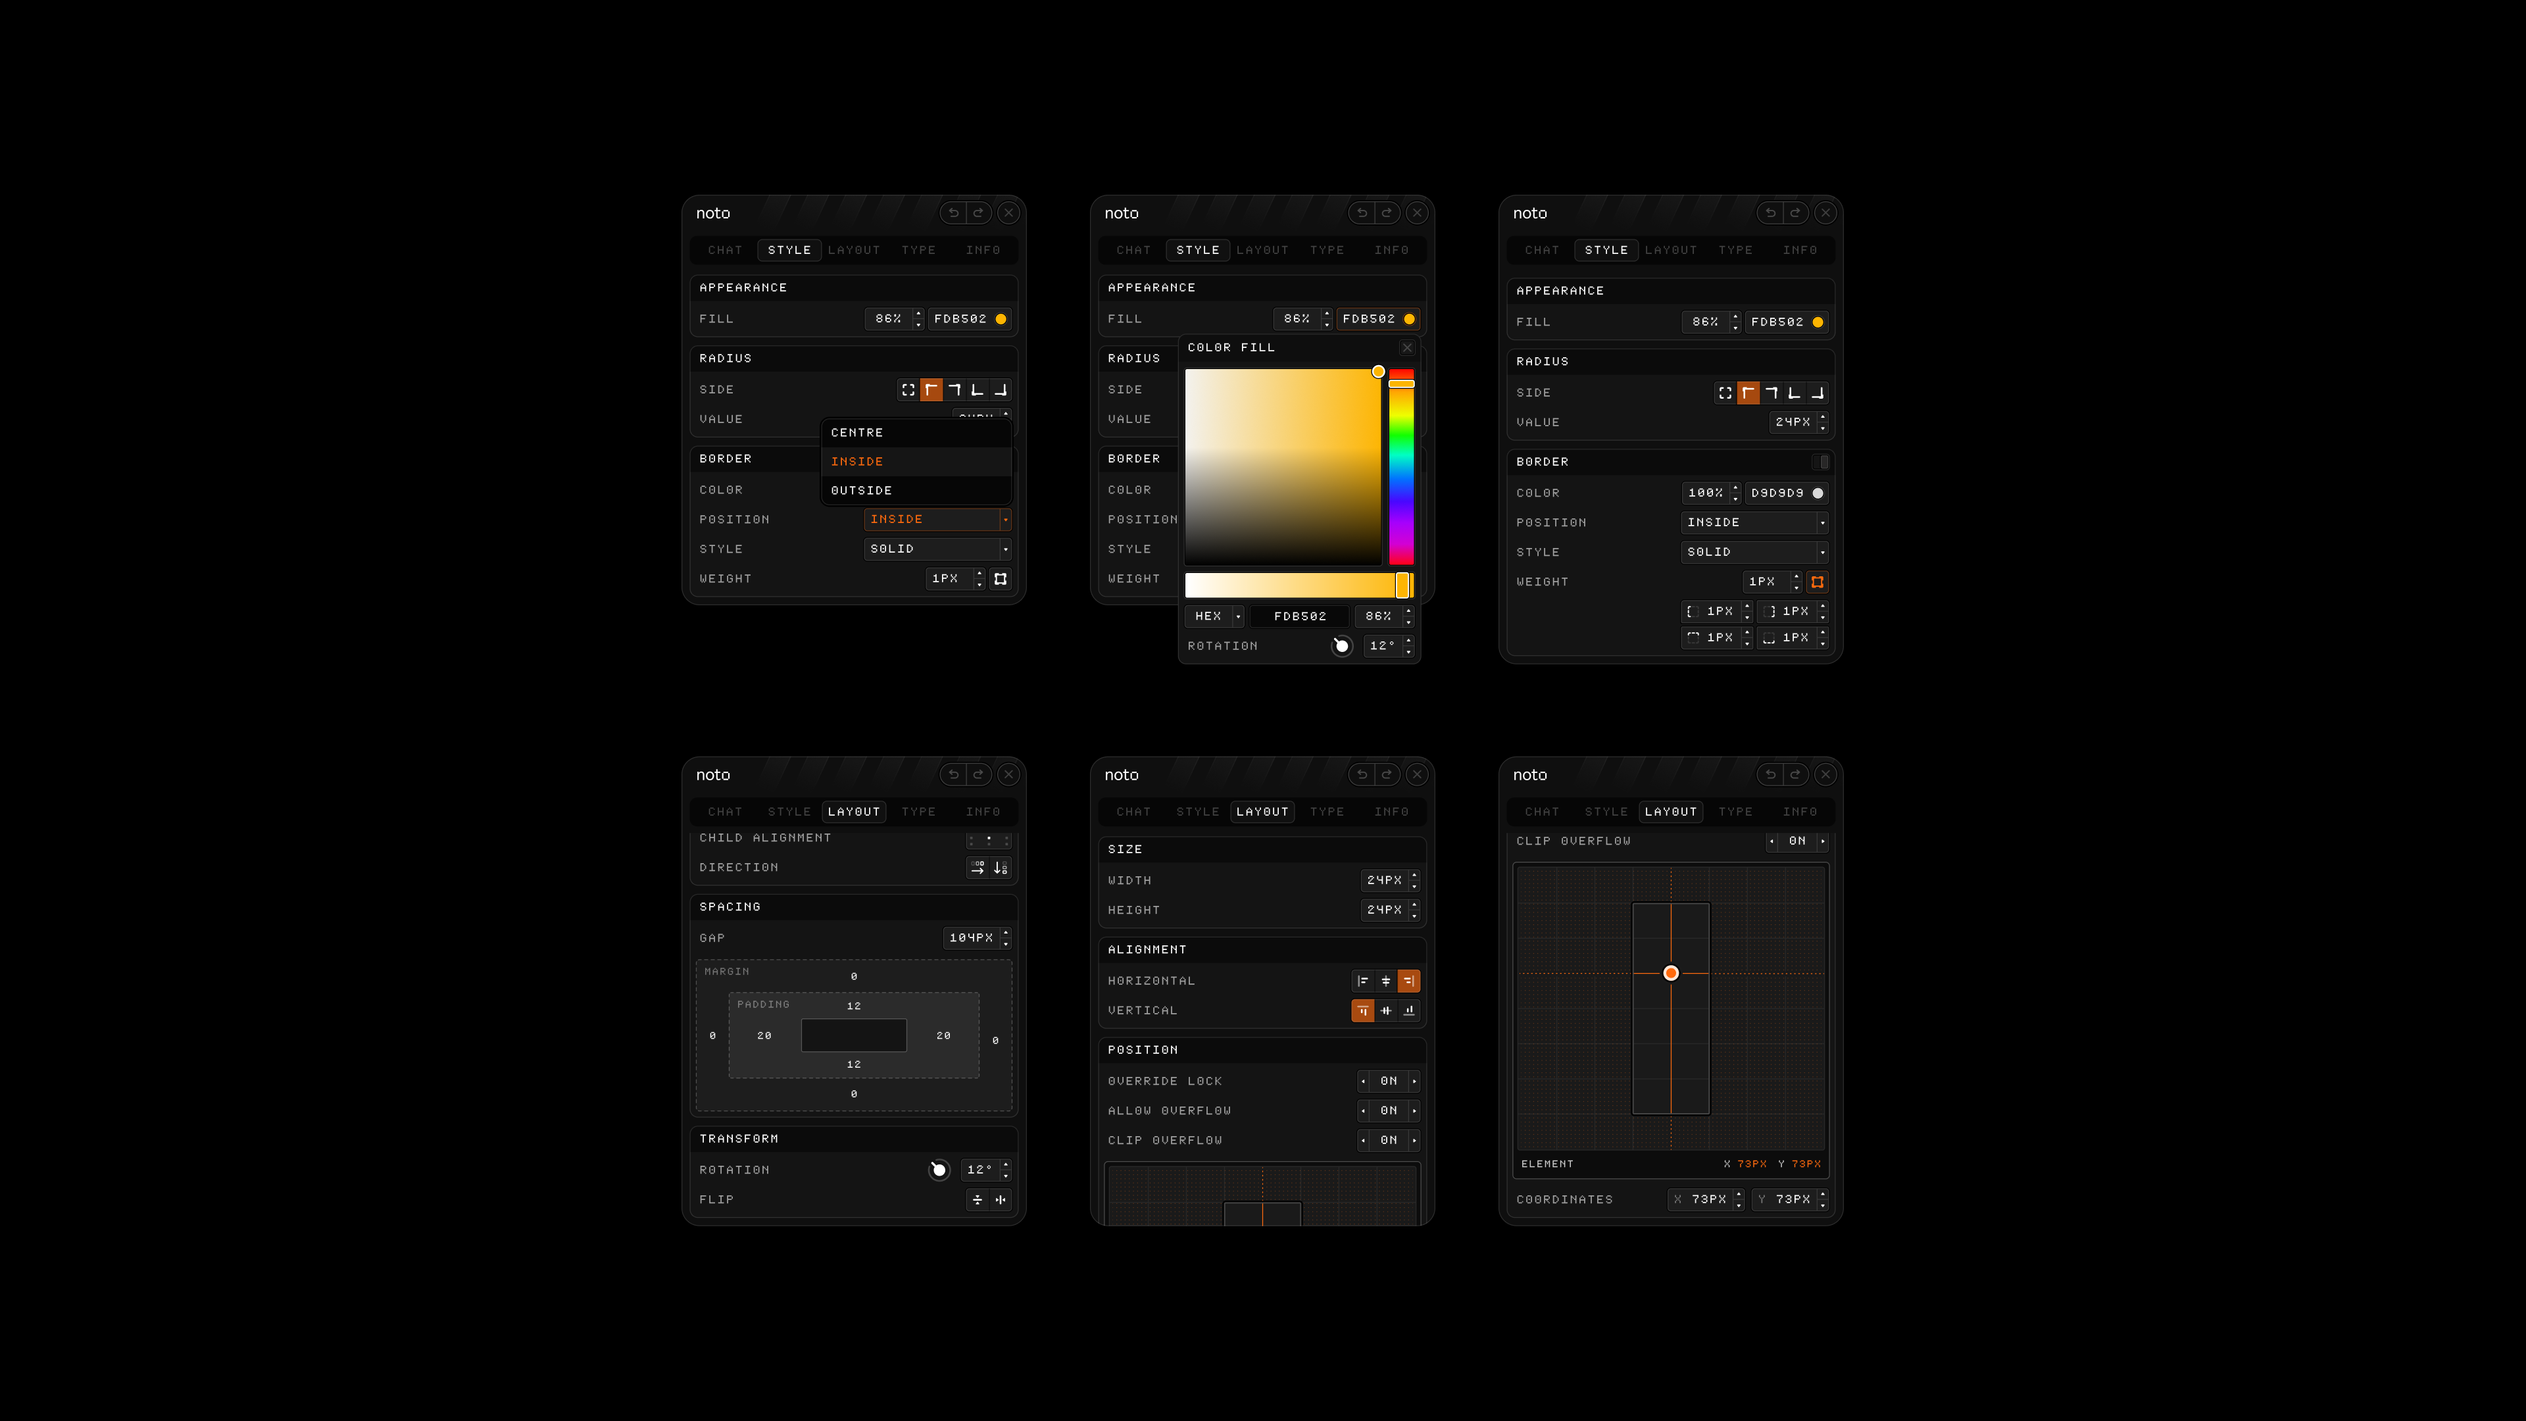Open the HEX color format dropdown
This screenshot has height=1421, width=2526.
coord(1215,617)
